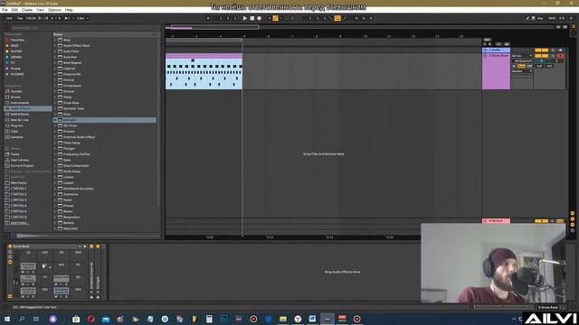Open the Help menu
Viewport: 579px width, 325px height.
[69, 10]
